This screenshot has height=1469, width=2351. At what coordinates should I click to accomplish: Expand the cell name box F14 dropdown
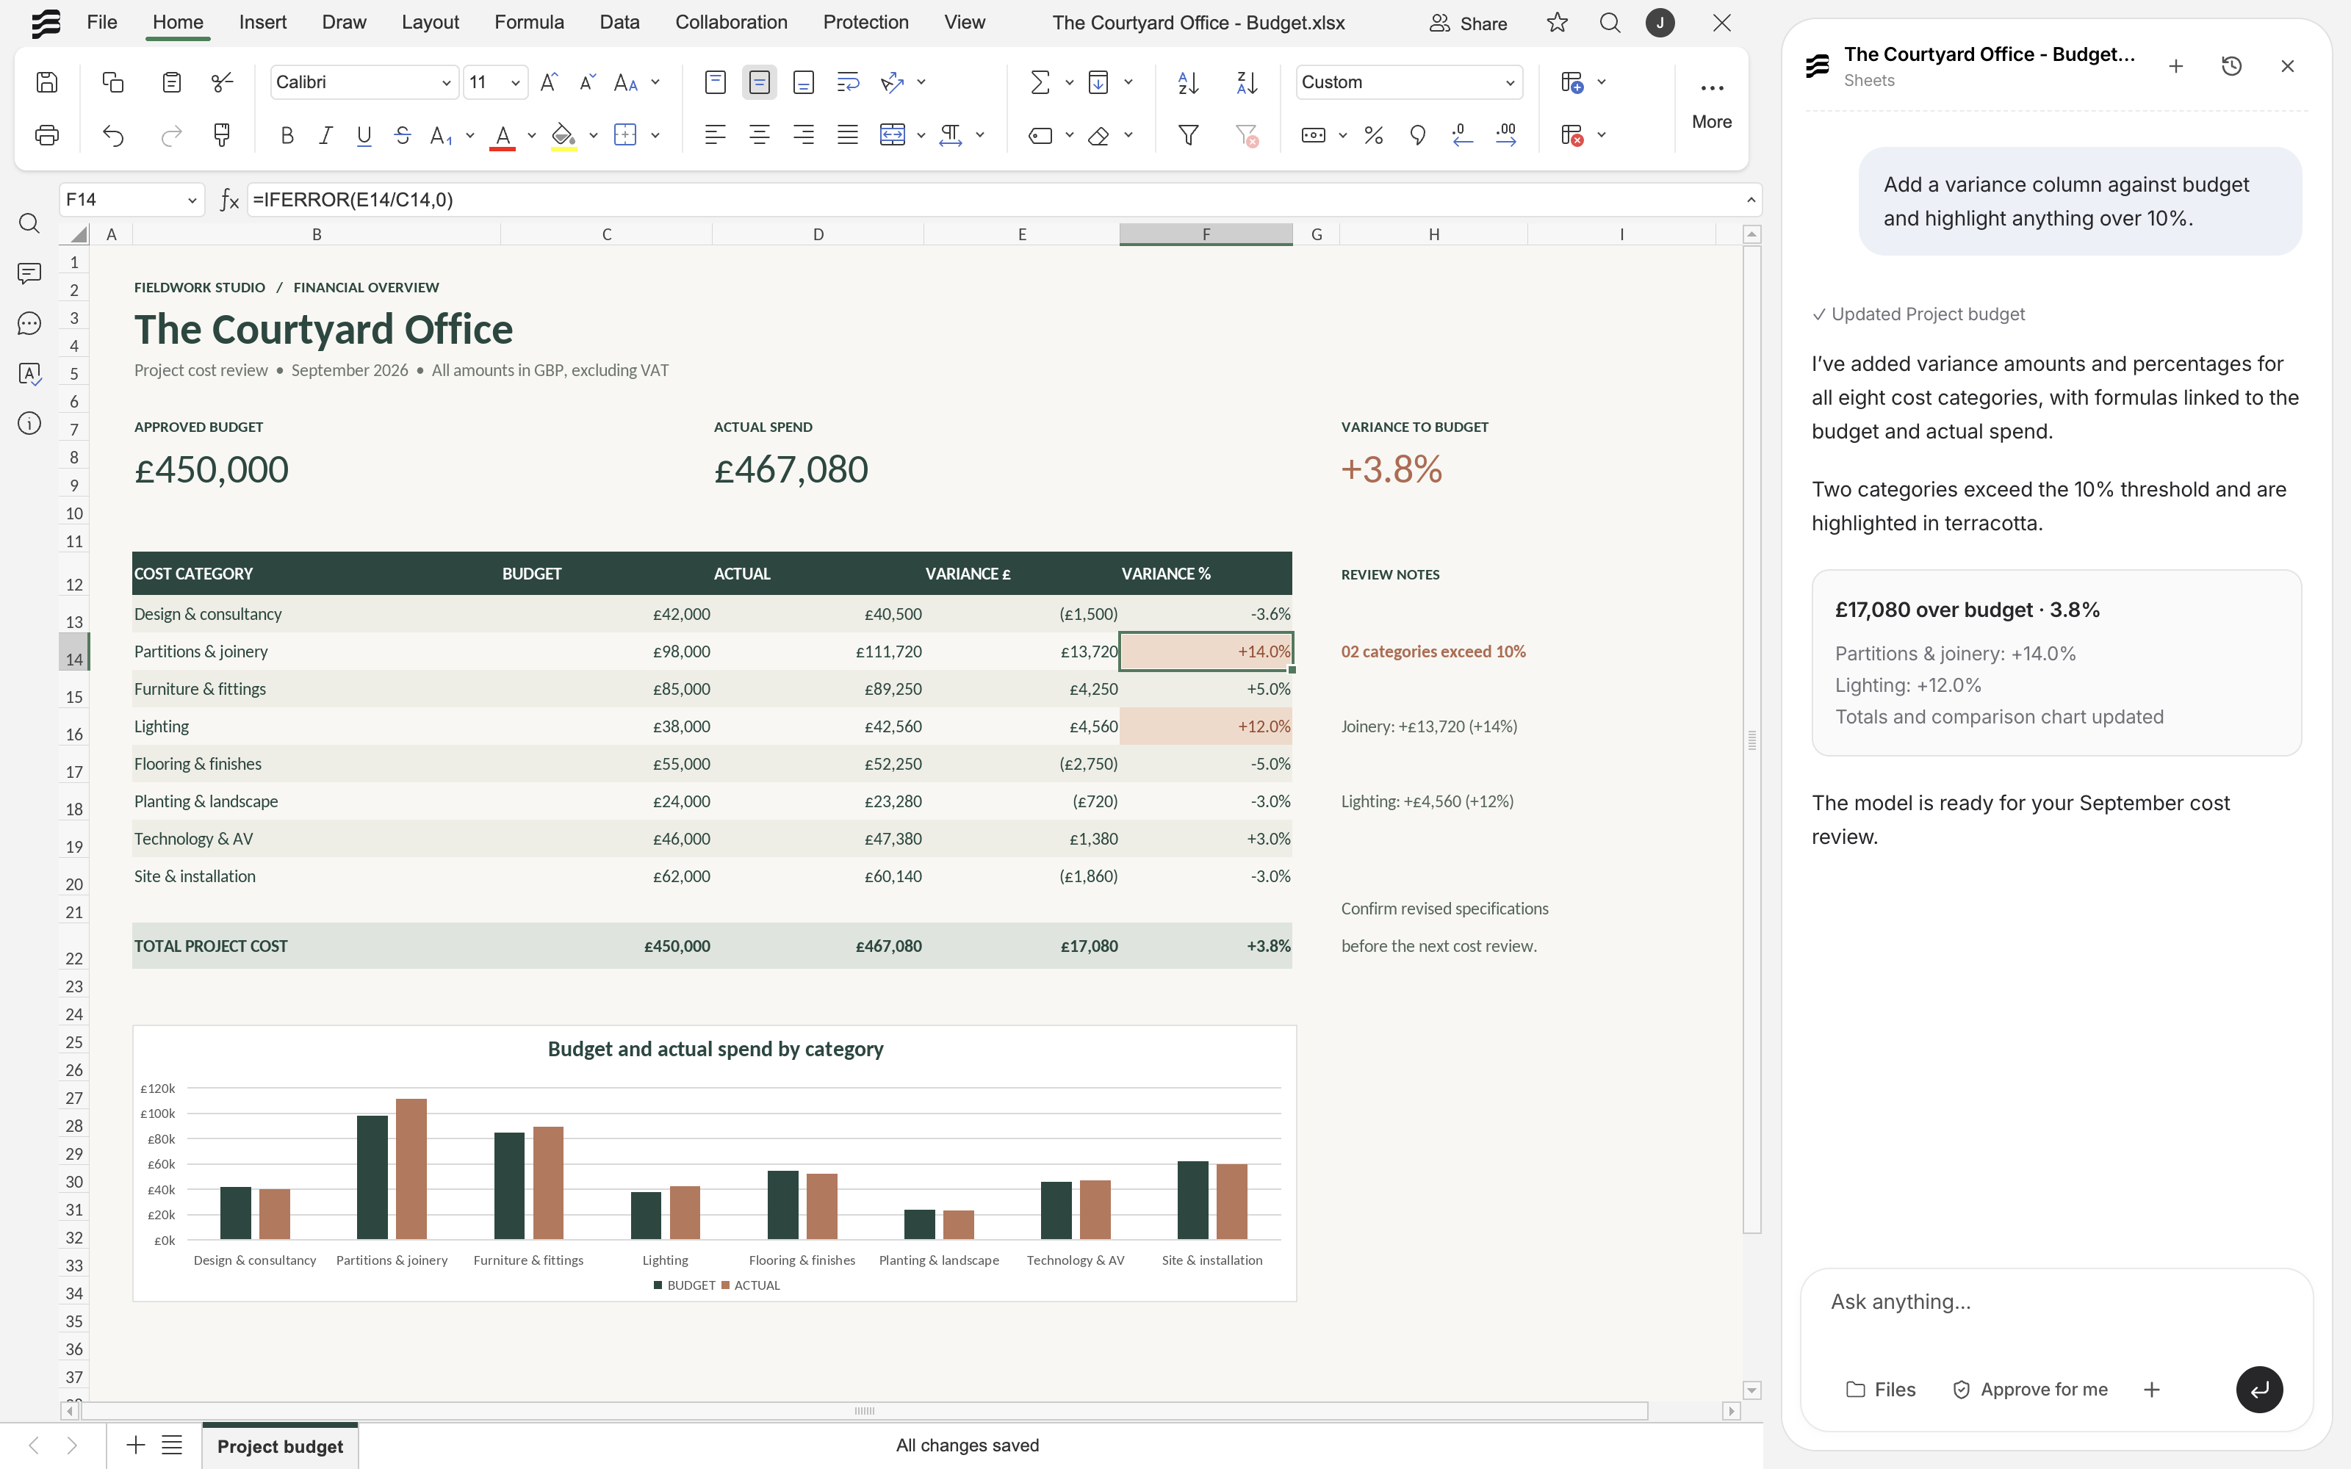pyautogui.click(x=191, y=200)
